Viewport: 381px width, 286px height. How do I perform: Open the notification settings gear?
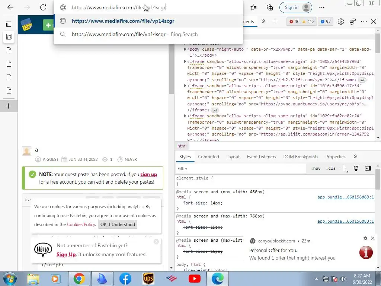365,238
